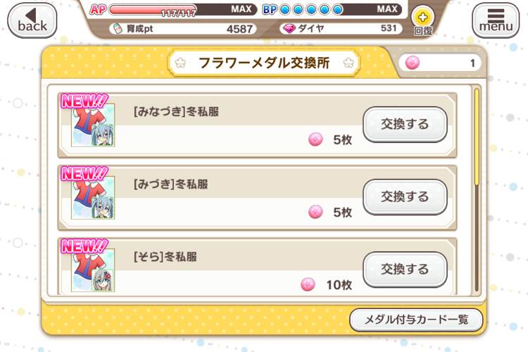Exchange for みづき winter clothes

tap(405, 196)
